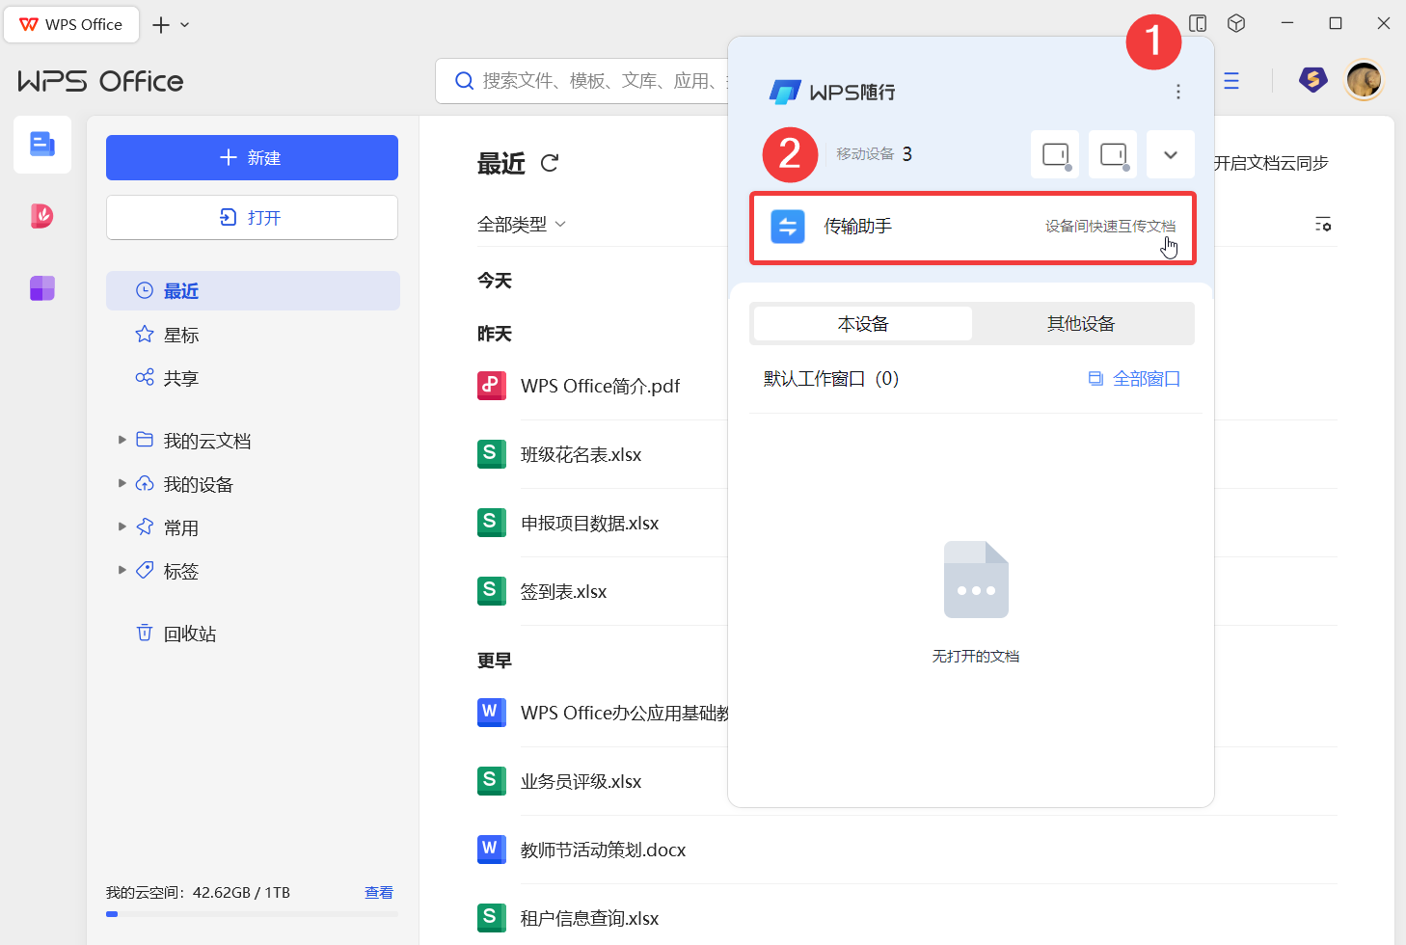Viewport: 1406px width, 945px height.
Task: Click the 传输助手 blue arrows icon
Action: coord(788,227)
